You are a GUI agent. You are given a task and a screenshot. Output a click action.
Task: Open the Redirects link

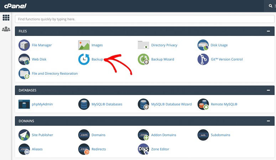pyautogui.click(x=99, y=149)
